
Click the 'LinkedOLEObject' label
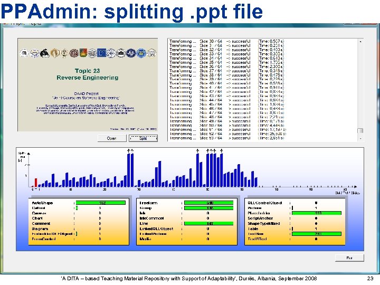click(x=156, y=229)
